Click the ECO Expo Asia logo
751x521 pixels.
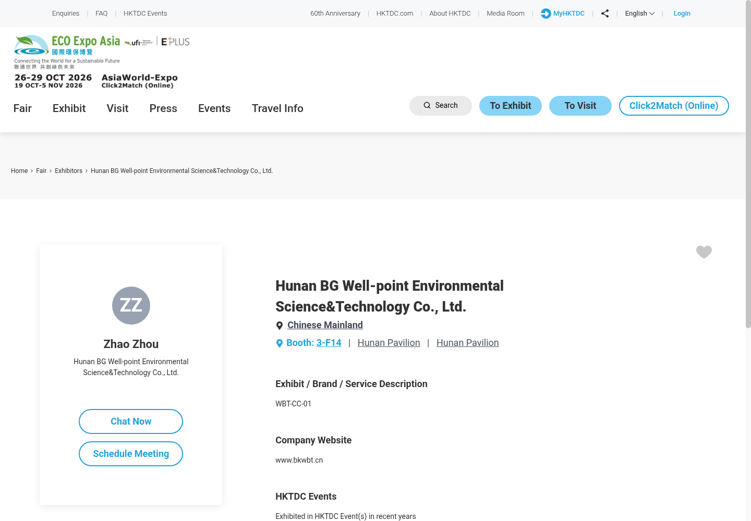click(x=67, y=52)
